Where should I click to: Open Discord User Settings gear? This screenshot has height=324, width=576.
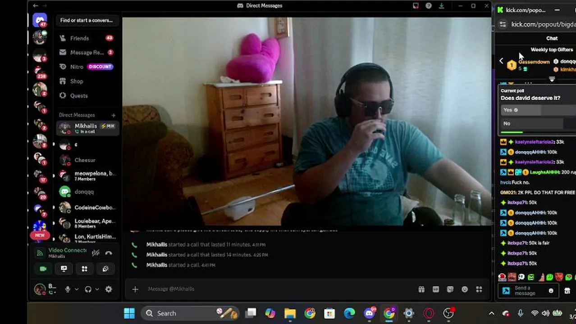[109, 289]
